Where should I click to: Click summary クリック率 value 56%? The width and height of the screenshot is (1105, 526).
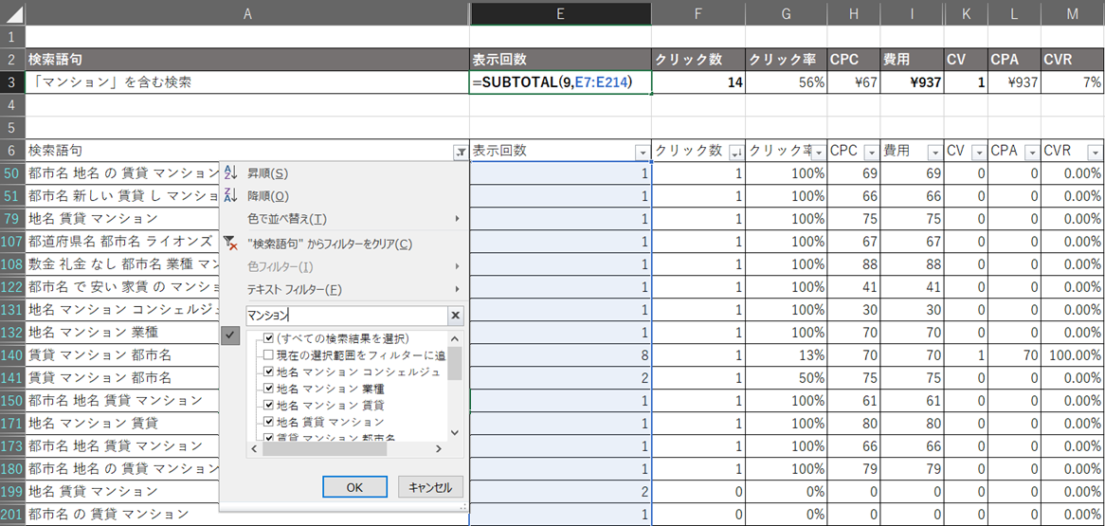coord(787,82)
